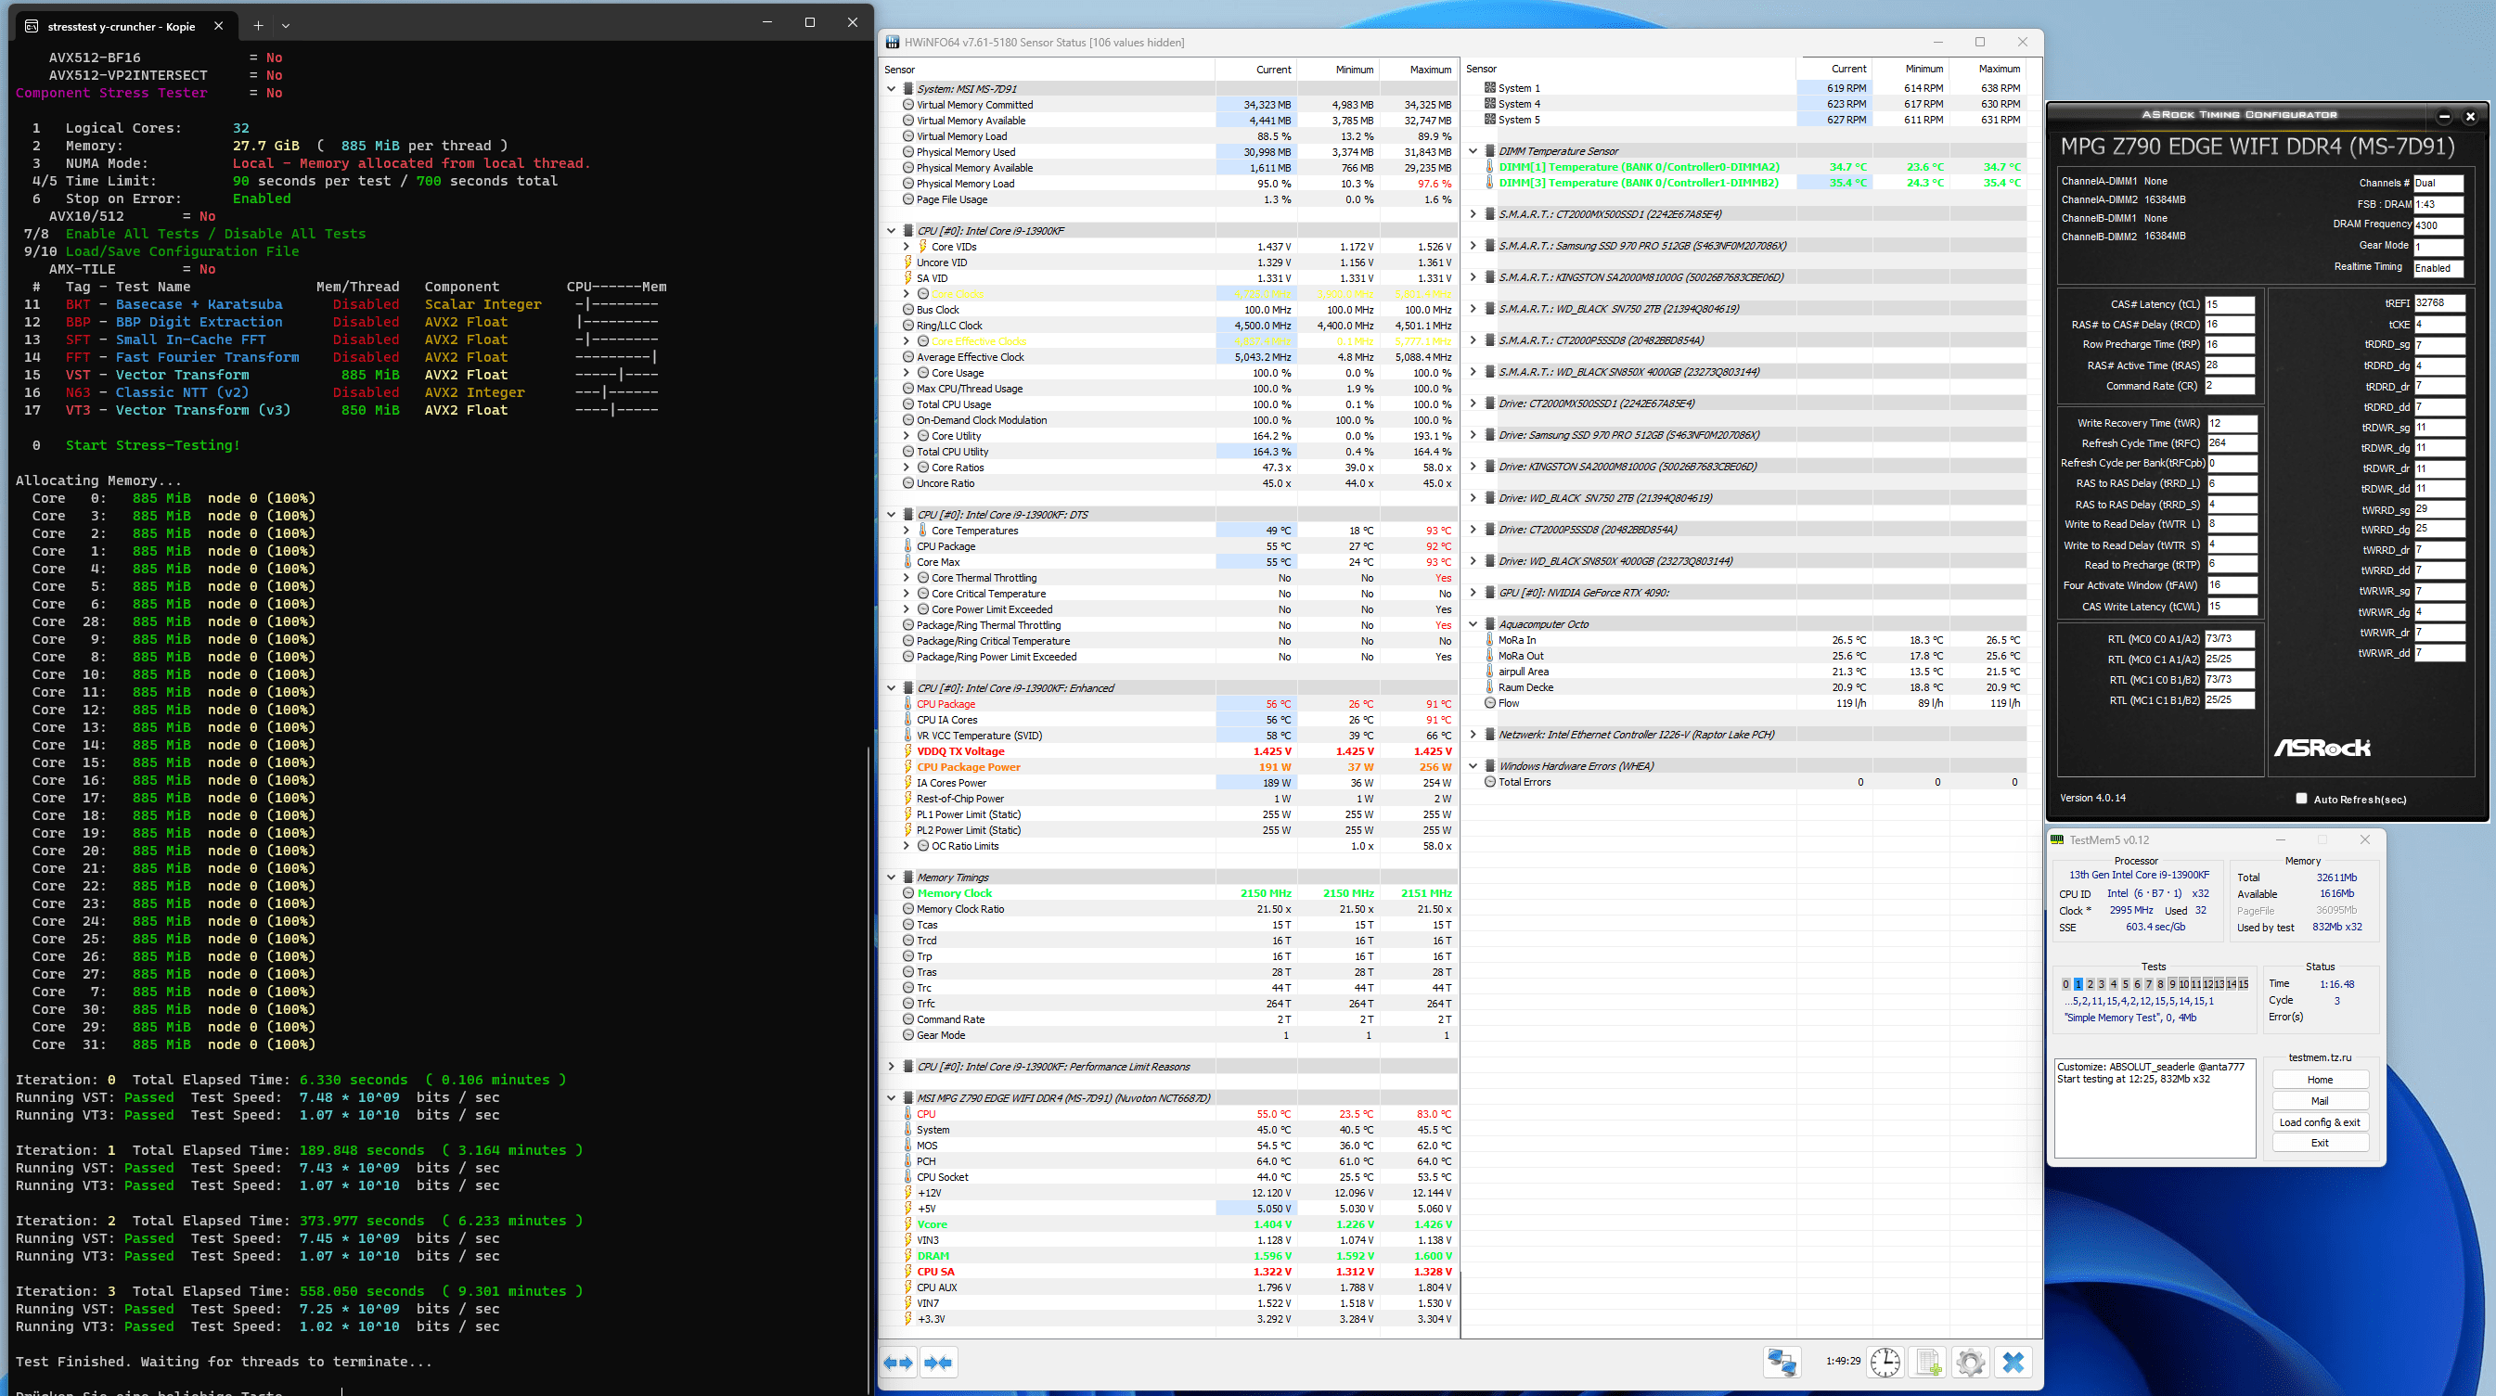Select test 12 box in TestMem5 Tests
Screen dimensions: 2496x1396
2207,984
